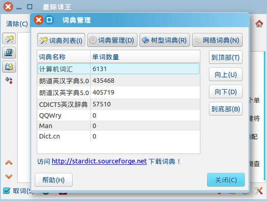Screen dimensions: 267x201
Task: Click the book transfer icon in left sidebar
Action: tap(9, 67)
